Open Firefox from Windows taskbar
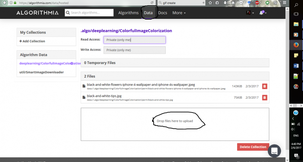Image resolution: width=303 pixels, height=162 pixels. coord(296,45)
